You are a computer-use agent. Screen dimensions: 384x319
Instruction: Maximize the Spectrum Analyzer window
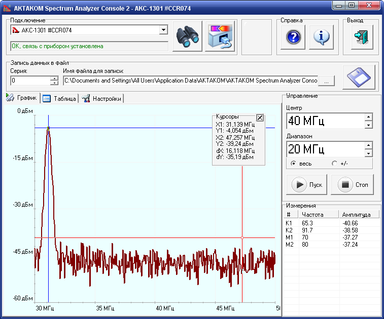click(352, 5)
